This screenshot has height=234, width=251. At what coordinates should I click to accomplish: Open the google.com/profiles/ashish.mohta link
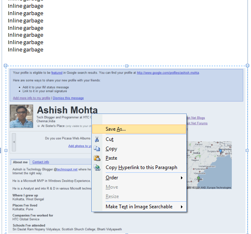click(x=168, y=73)
